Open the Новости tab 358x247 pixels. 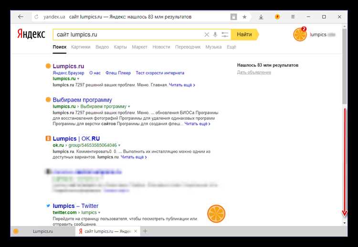click(x=161, y=47)
